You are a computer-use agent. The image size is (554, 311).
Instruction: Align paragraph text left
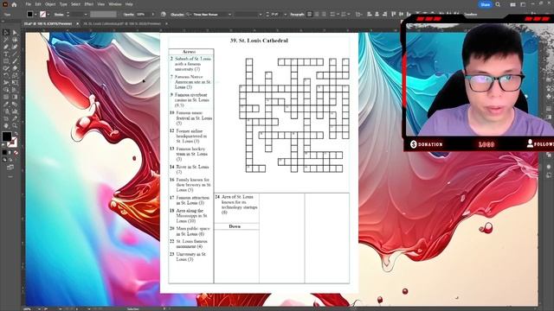[x=310, y=15]
